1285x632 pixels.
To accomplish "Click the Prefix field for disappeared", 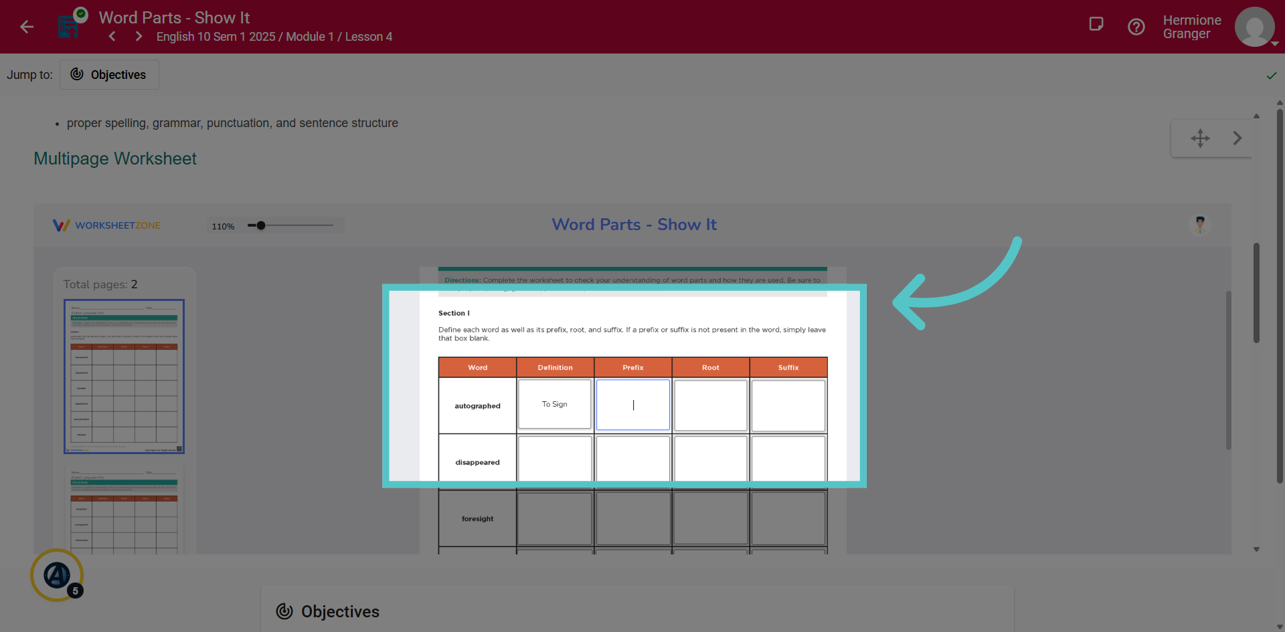I will pos(633,461).
